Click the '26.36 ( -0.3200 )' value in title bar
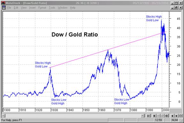 [87, 3]
